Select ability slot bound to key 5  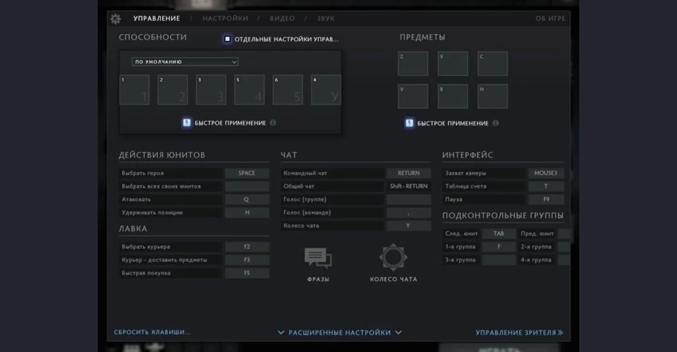249,90
